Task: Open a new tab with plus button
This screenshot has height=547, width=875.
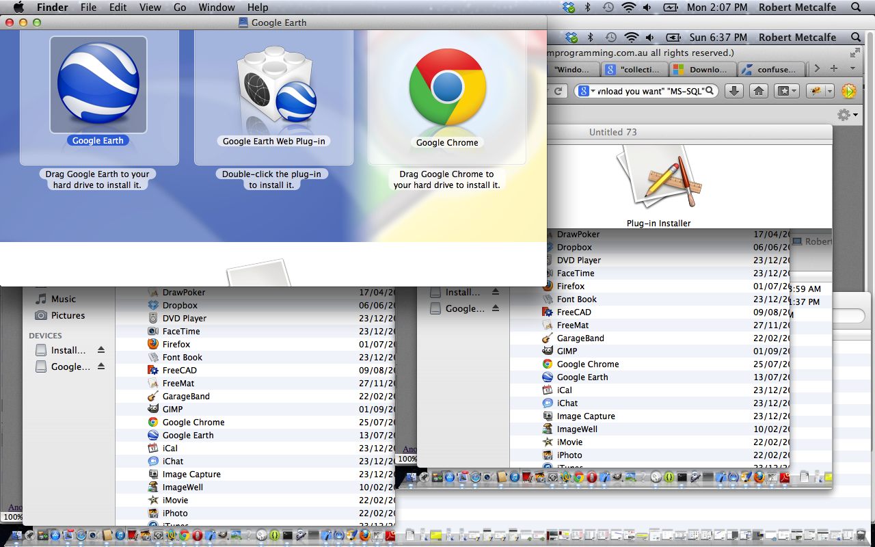Action: (833, 68)
